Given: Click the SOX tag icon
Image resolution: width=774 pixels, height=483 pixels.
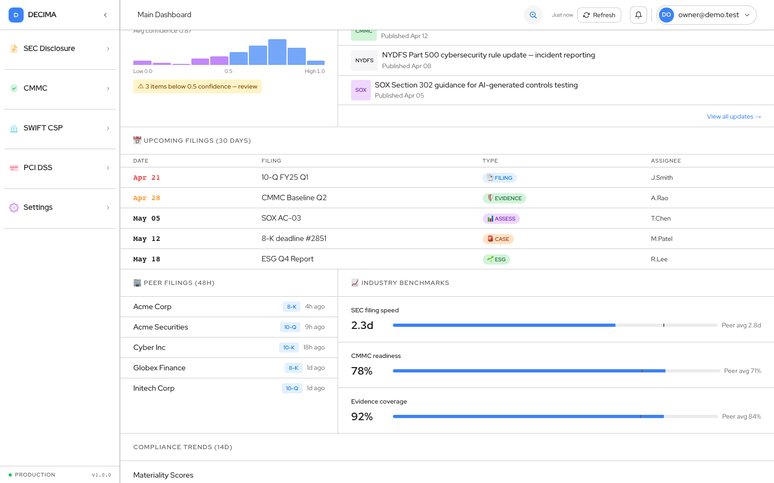Looking at the screenshot, I should [x=361, y=90].
